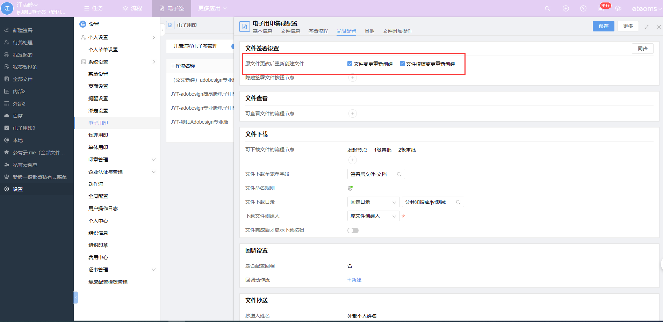The width and height of the screenshot is (663, 322).
Task: Expand 系统设置 section arrow
Action: coord(153,62)
